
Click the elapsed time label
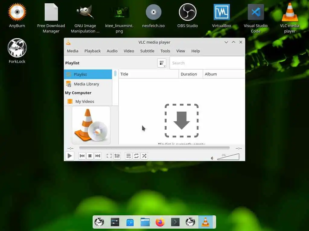click(70, 148)
